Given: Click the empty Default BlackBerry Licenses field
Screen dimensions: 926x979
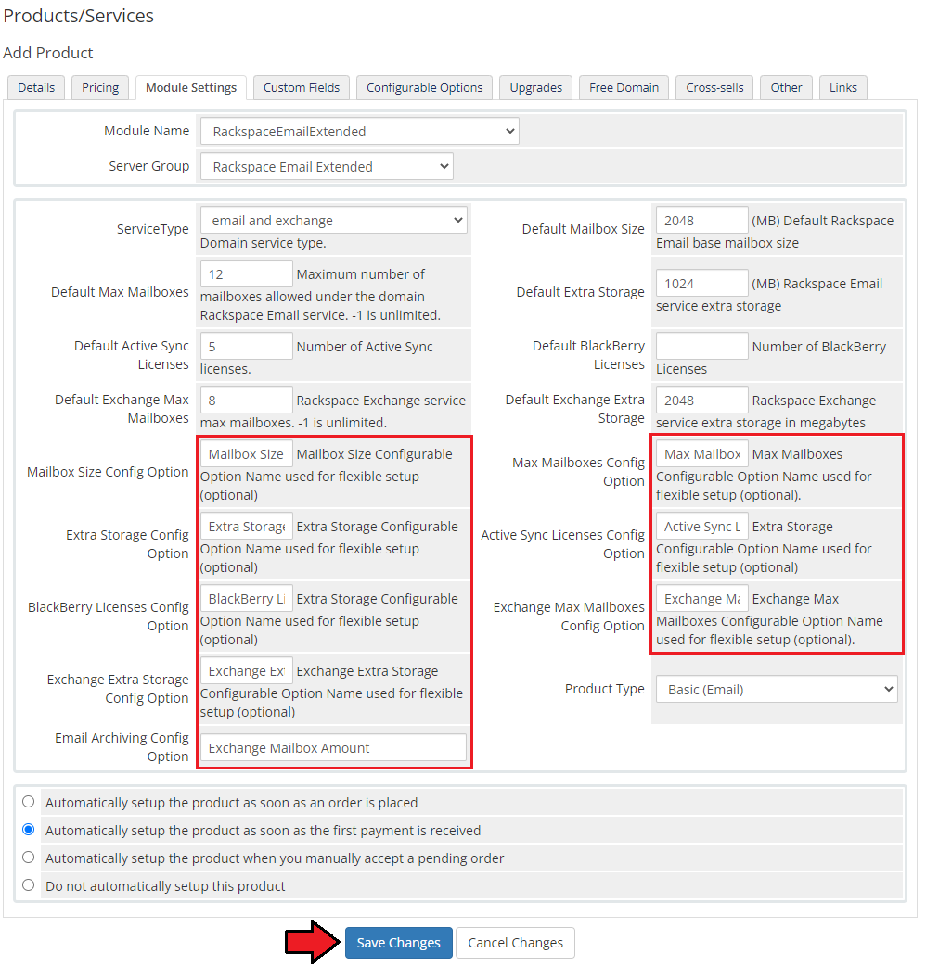Looking at the screenshot, I should pos(701,346).
